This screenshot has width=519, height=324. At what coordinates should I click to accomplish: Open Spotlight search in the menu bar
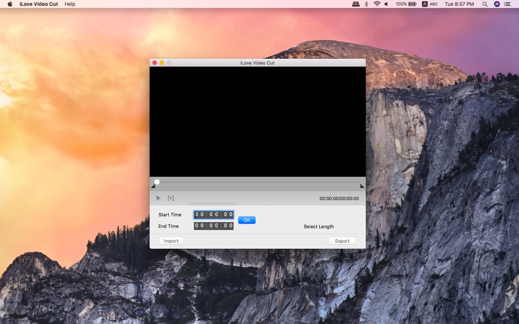click(485, 4)
